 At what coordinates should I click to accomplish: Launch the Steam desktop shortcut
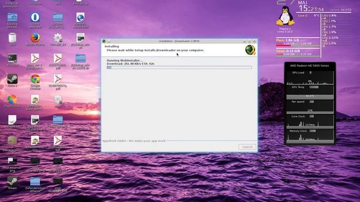click(12, 181)
